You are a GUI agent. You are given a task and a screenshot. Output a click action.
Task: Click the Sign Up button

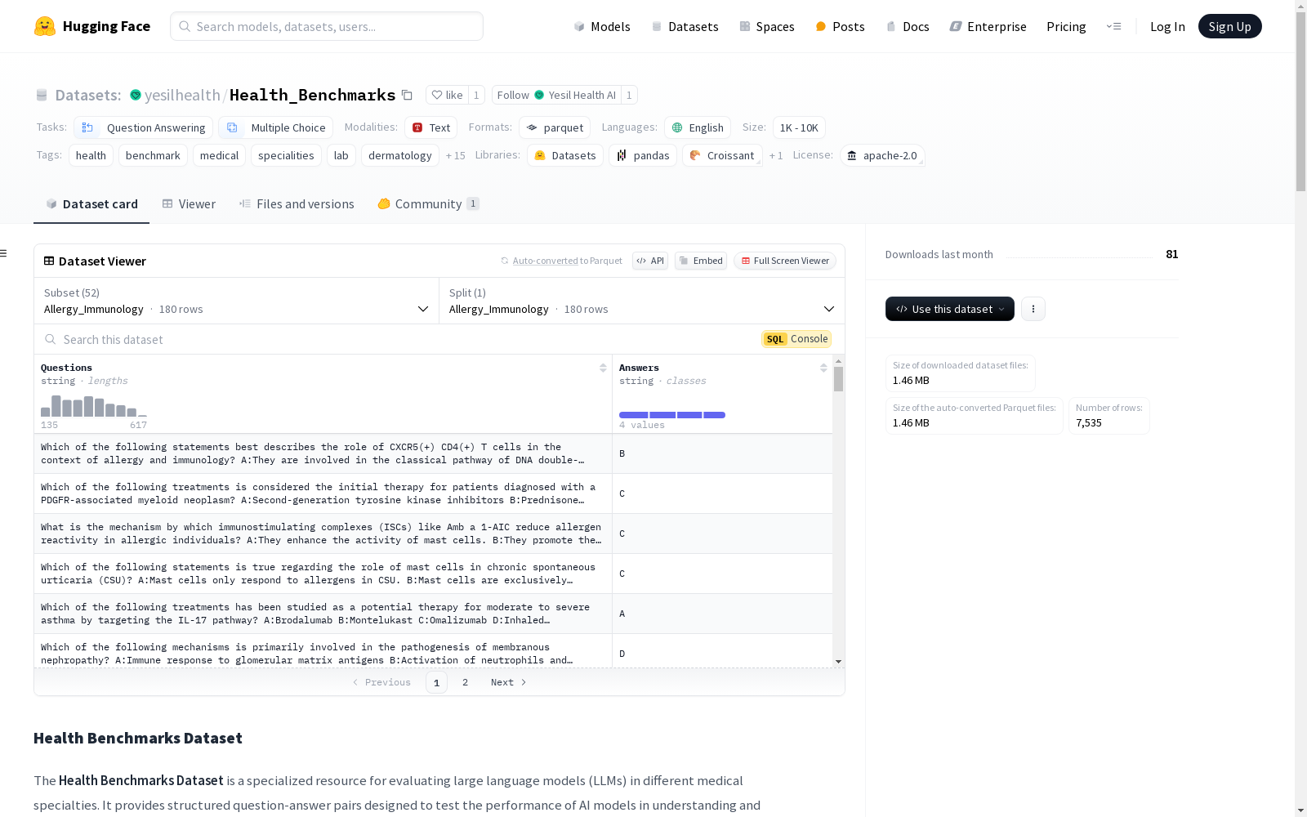click(1229, 26)
